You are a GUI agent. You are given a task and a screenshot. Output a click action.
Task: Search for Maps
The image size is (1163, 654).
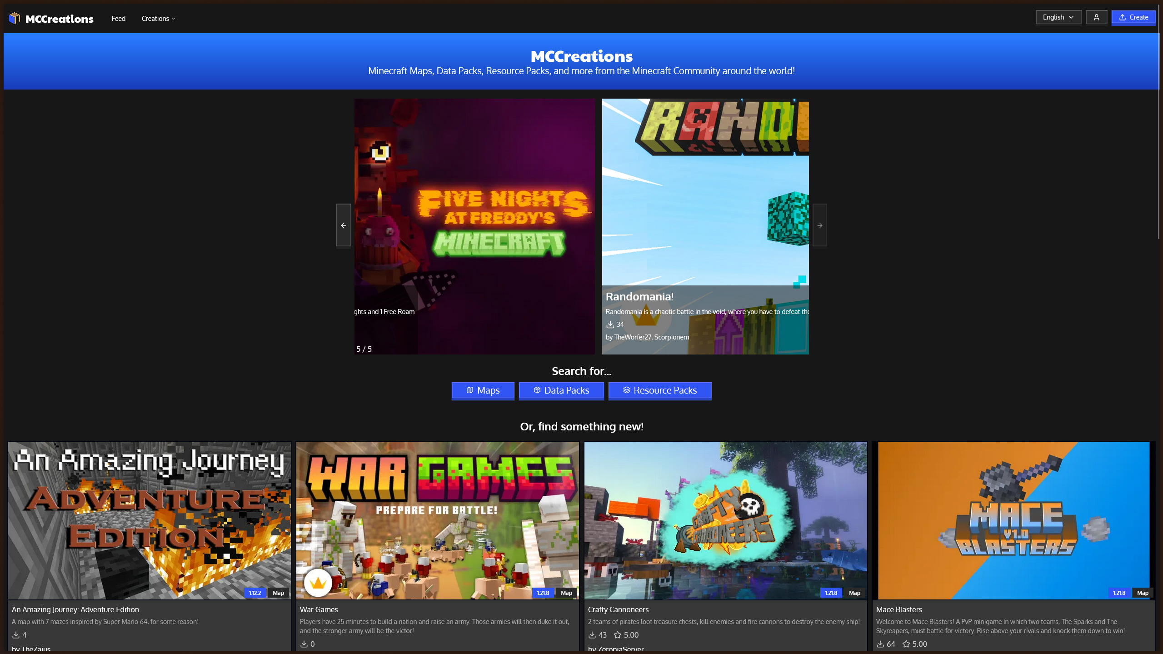coord(483,390)
